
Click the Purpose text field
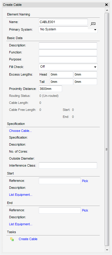point(68,59)
